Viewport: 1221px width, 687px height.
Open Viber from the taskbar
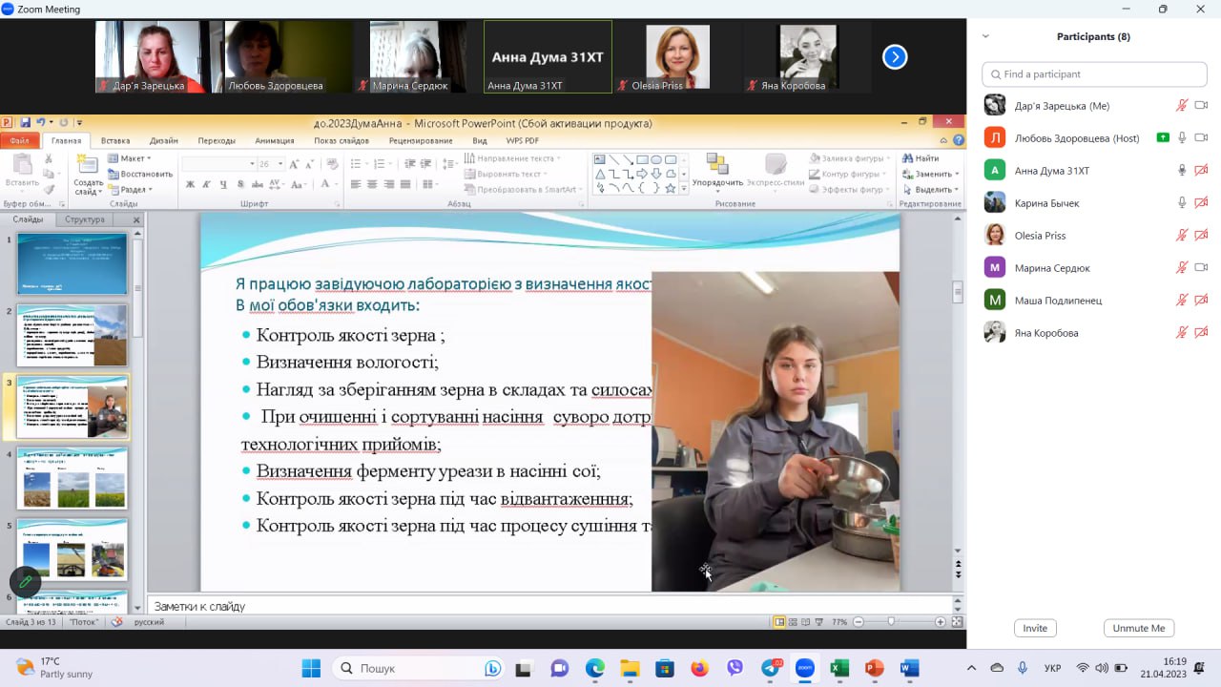735,668
